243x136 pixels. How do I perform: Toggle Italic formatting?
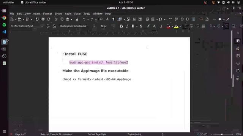[127, 26]
